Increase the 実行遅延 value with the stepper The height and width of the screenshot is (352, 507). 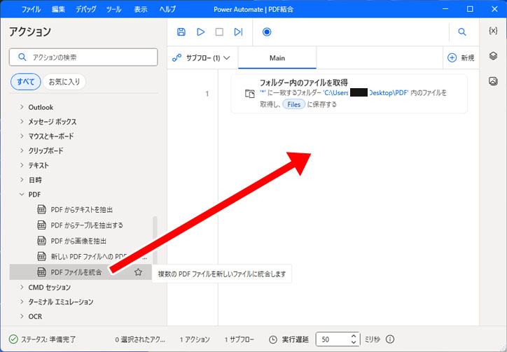[354, 336]
